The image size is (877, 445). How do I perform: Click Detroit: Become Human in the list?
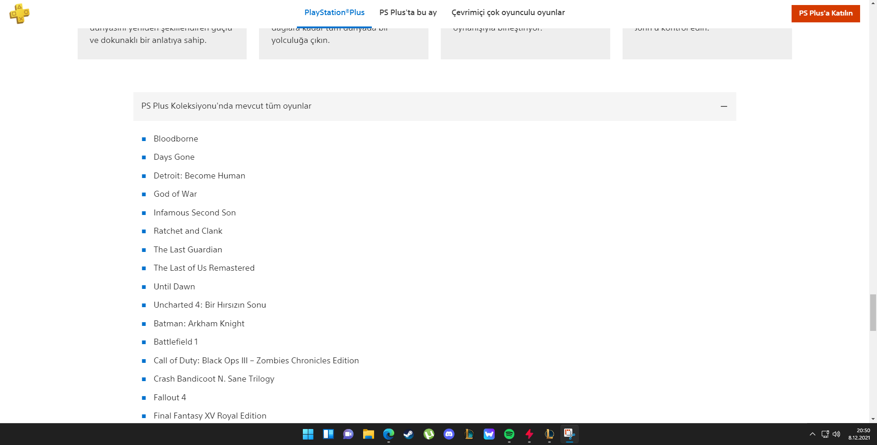(199, 176)
